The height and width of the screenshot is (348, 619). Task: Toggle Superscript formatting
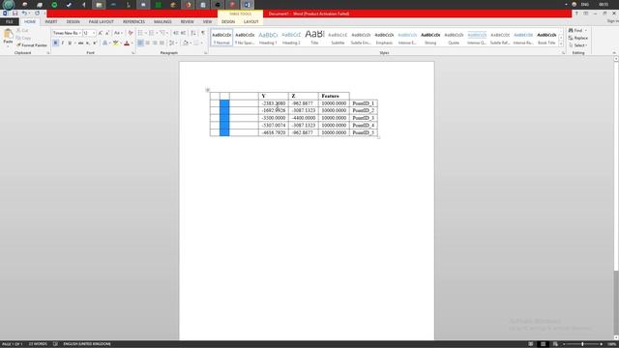[x=95, y=43]
